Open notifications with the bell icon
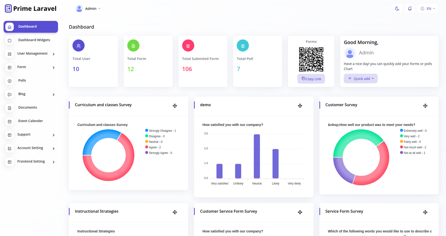This screenshot has height=236, width=446. point(409,9)
